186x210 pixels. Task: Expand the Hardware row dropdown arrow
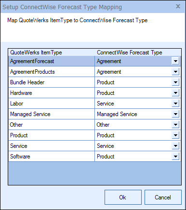[x=175, y=93]
